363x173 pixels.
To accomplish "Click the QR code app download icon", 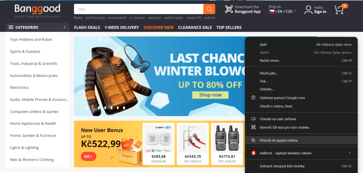I will [x=229, y=9].
